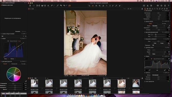Select thumbnail DSC08219.ARW in browser
The height and width of the screenshot is (97, 172).
pos(136,83)
